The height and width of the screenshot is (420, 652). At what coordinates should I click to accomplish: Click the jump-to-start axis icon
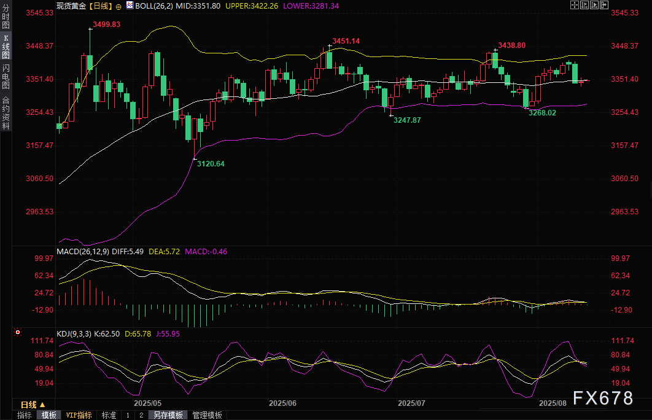click(x=583, y=5)
